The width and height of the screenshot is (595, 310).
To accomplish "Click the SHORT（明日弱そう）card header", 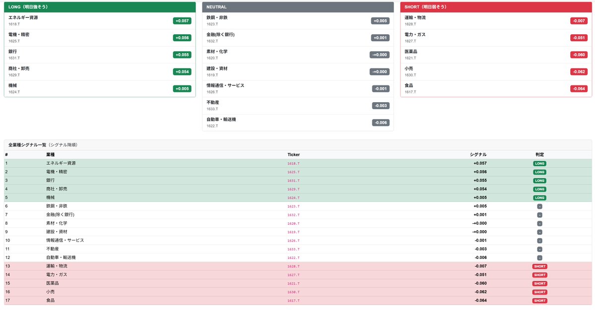I will 496,7.
